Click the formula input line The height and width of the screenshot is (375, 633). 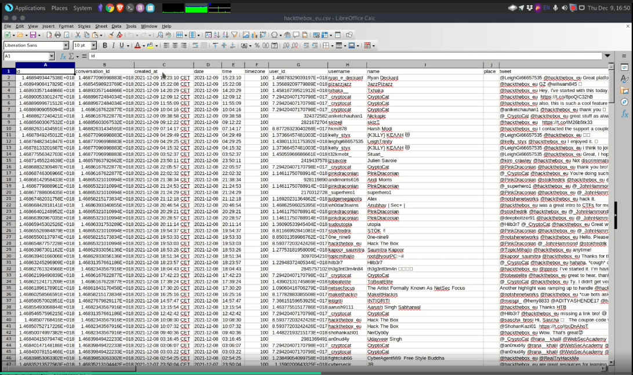pyautogui.click(x=345, y=56)
